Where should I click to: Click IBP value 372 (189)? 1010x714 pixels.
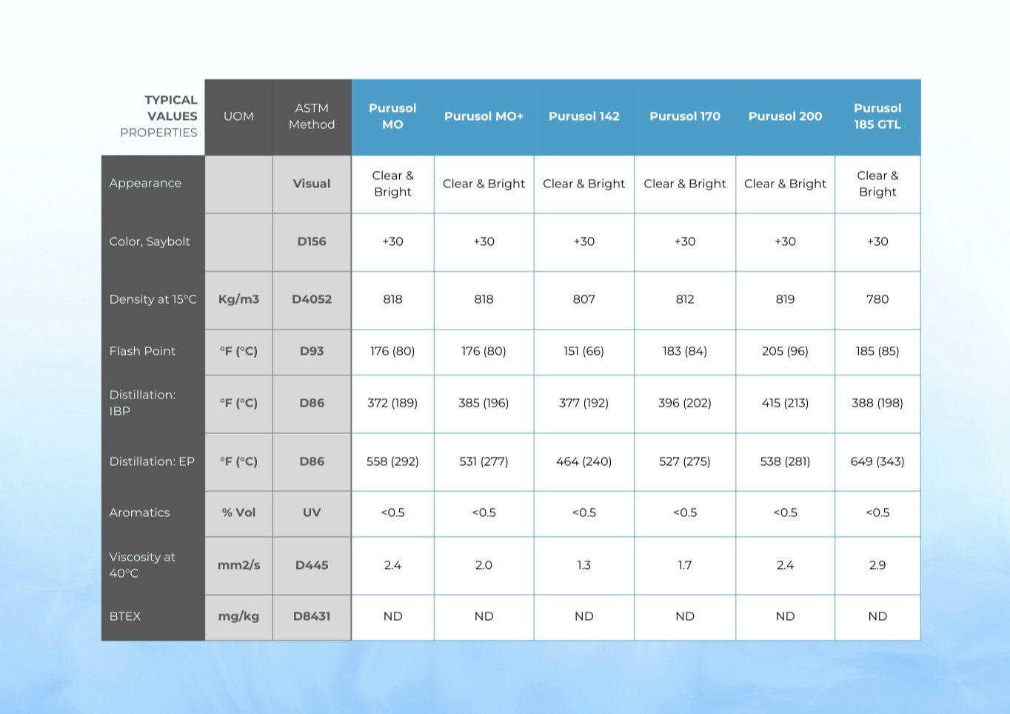tap(392, 403)
